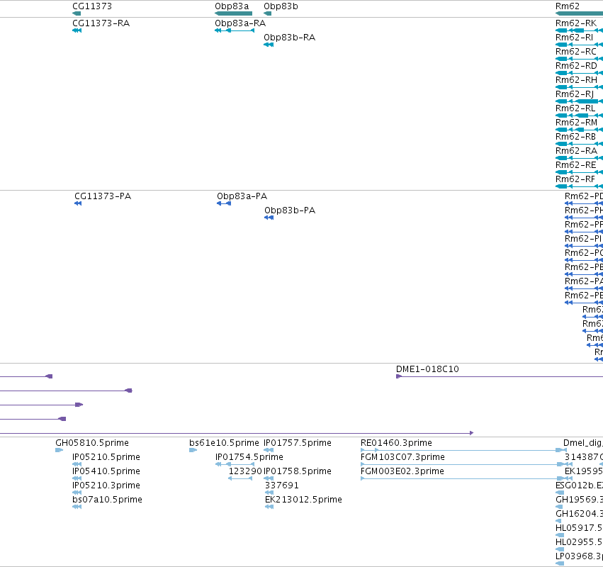
Task: Select the Obp83a-PA protein feature
Action: pyautogui.click(x=224, y=203)
